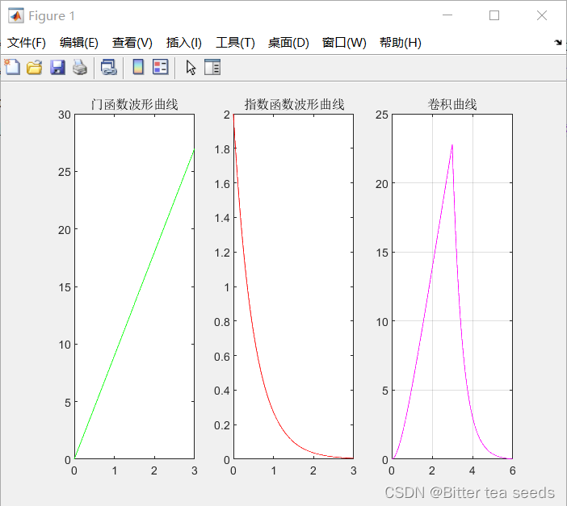Viewport: 567px width, 506px height.
Task: Select the green line in the first plot
Action: pos(135,303)
